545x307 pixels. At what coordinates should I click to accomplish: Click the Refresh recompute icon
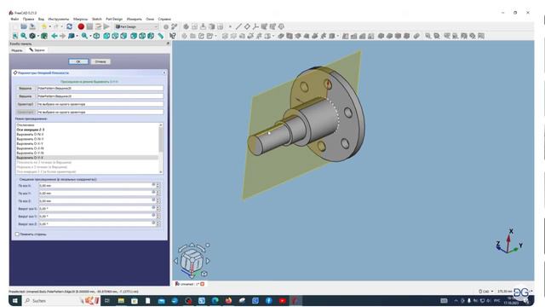click(x=70, y=26)
